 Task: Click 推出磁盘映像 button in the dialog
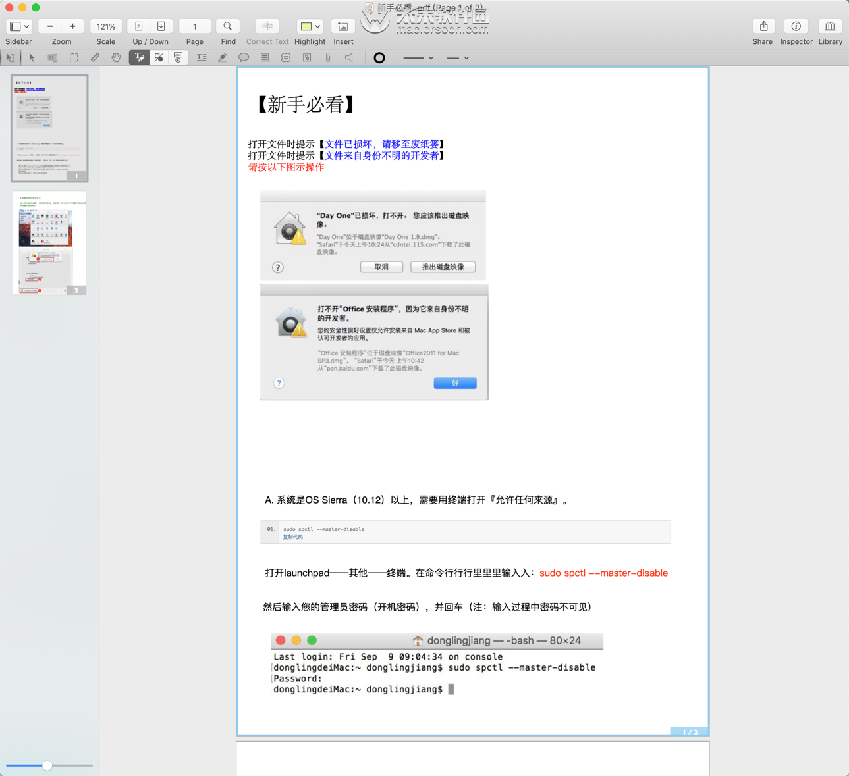point(443,267)
